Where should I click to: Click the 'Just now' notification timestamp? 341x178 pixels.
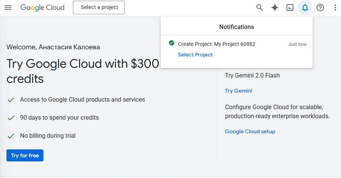pyautogui.click(x=297, y=44)
